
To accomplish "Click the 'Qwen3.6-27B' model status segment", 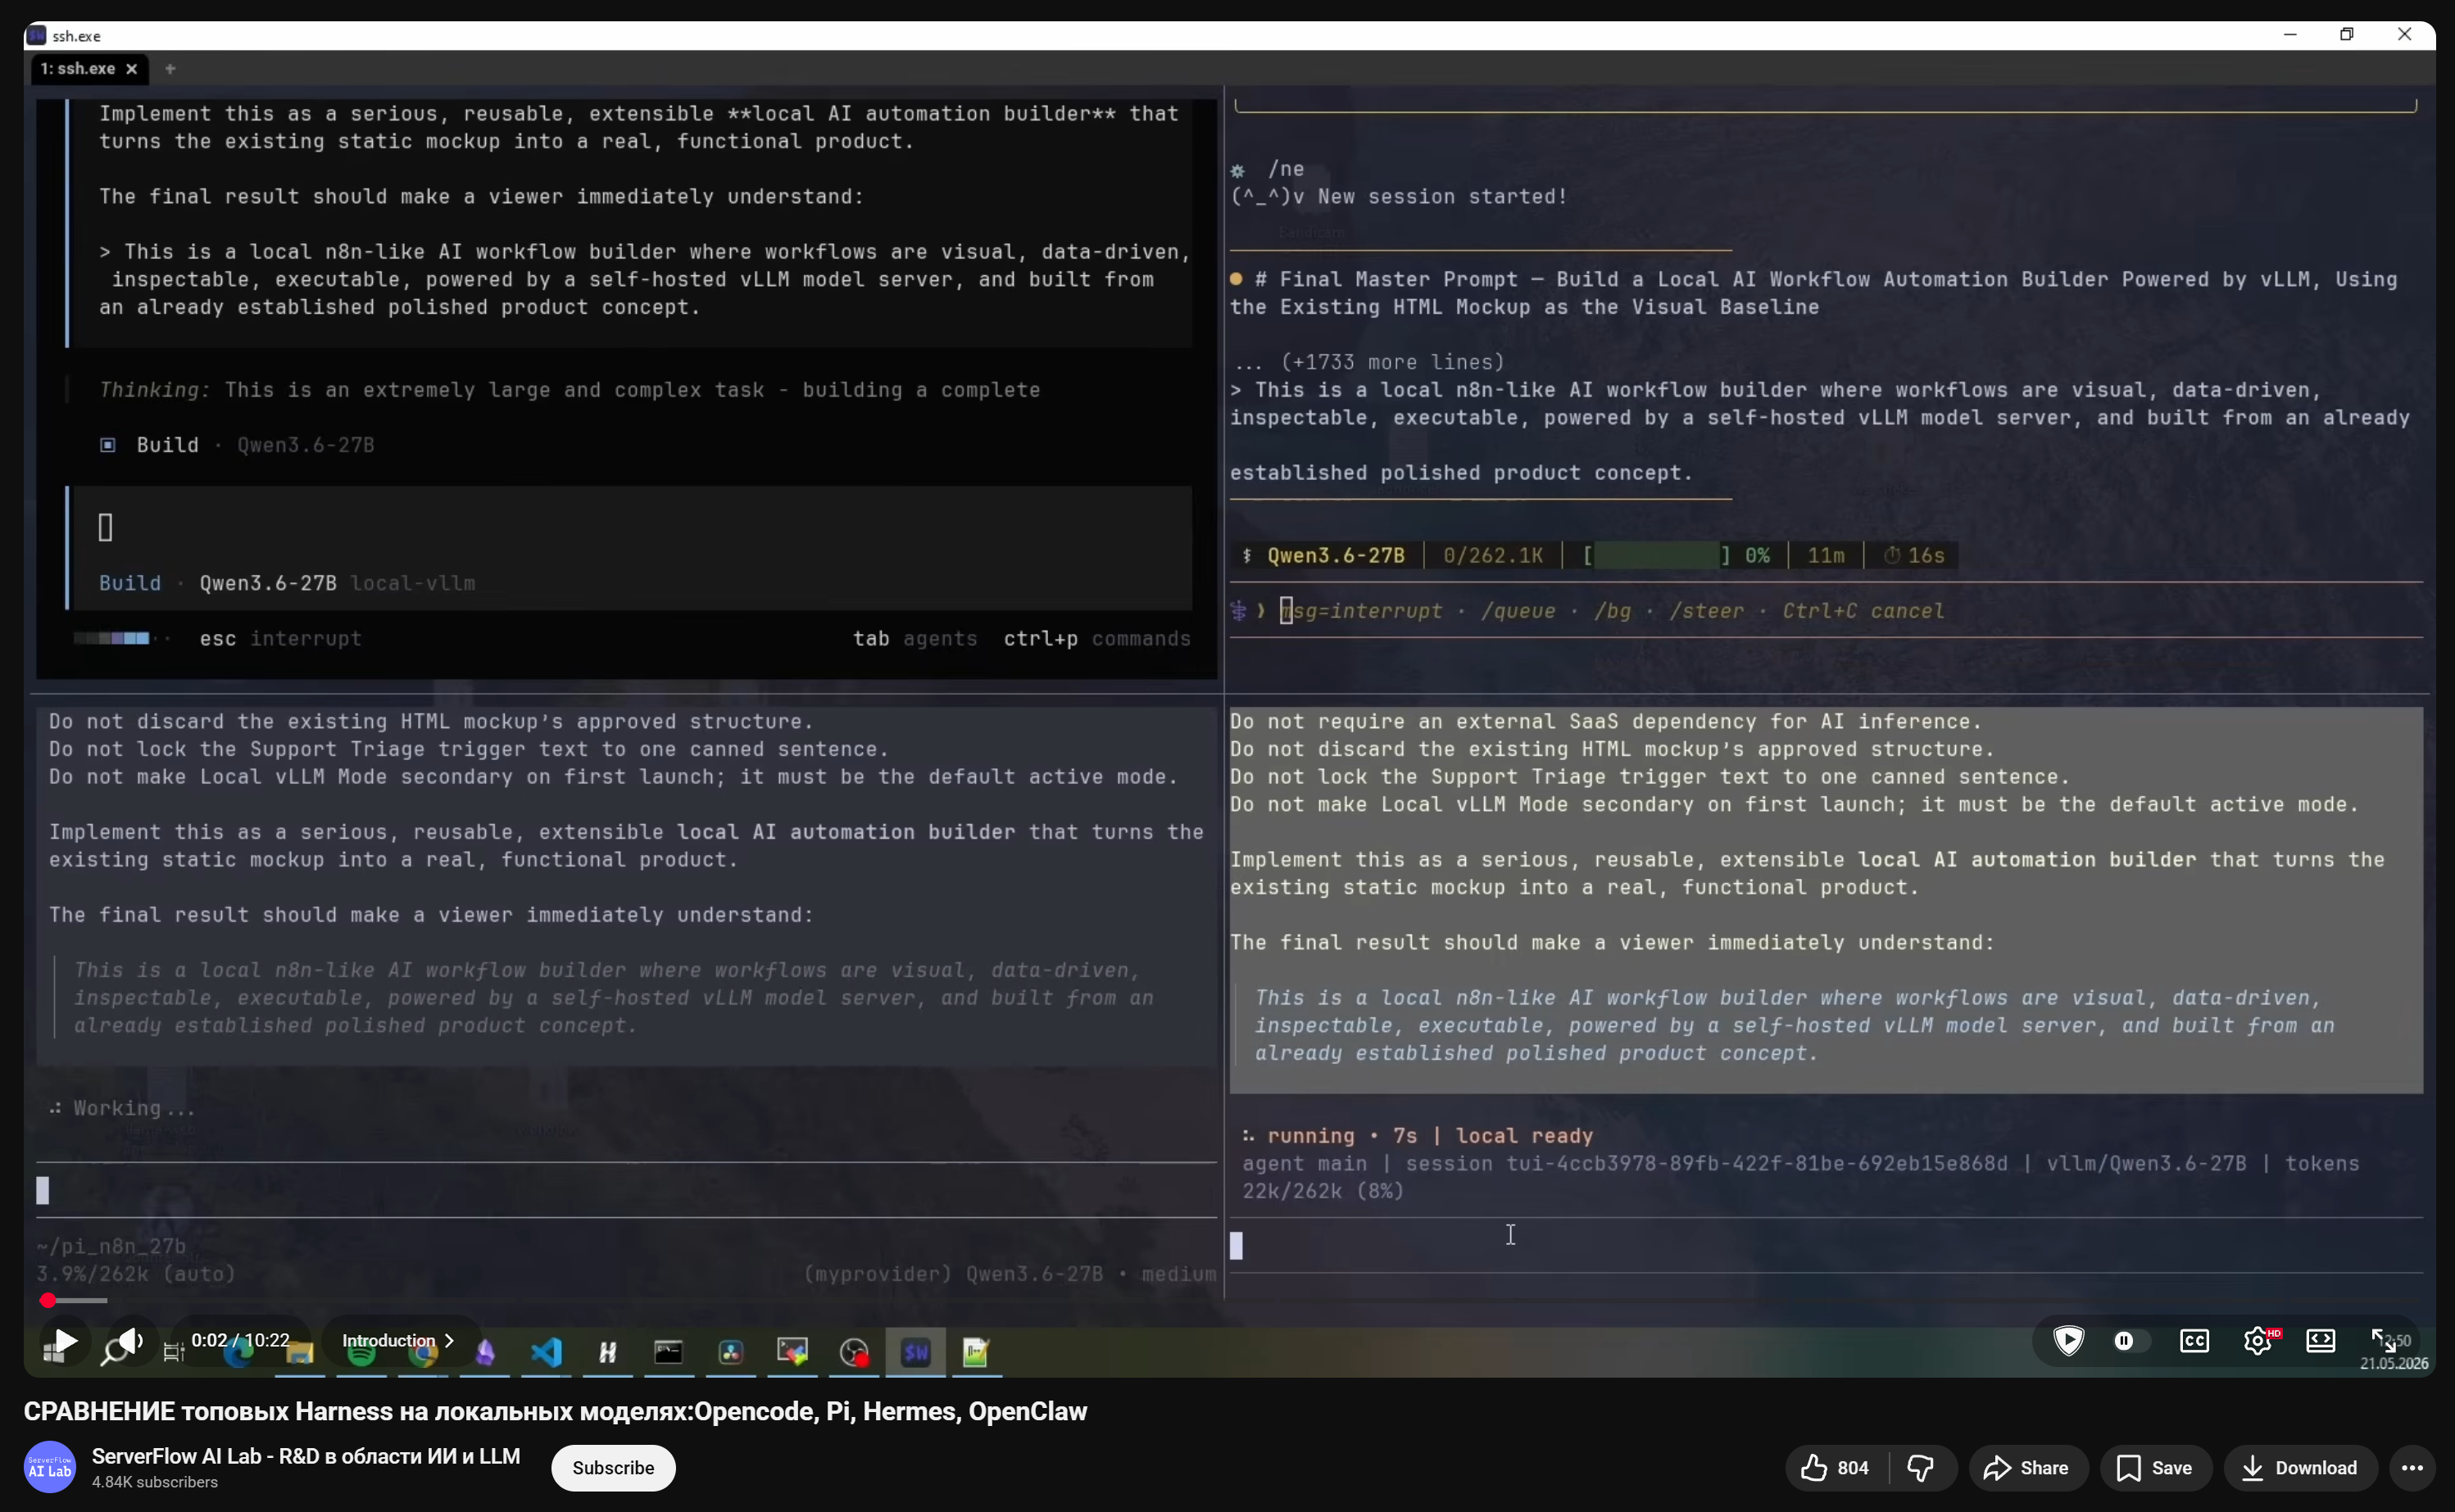I will [1336, 555].
